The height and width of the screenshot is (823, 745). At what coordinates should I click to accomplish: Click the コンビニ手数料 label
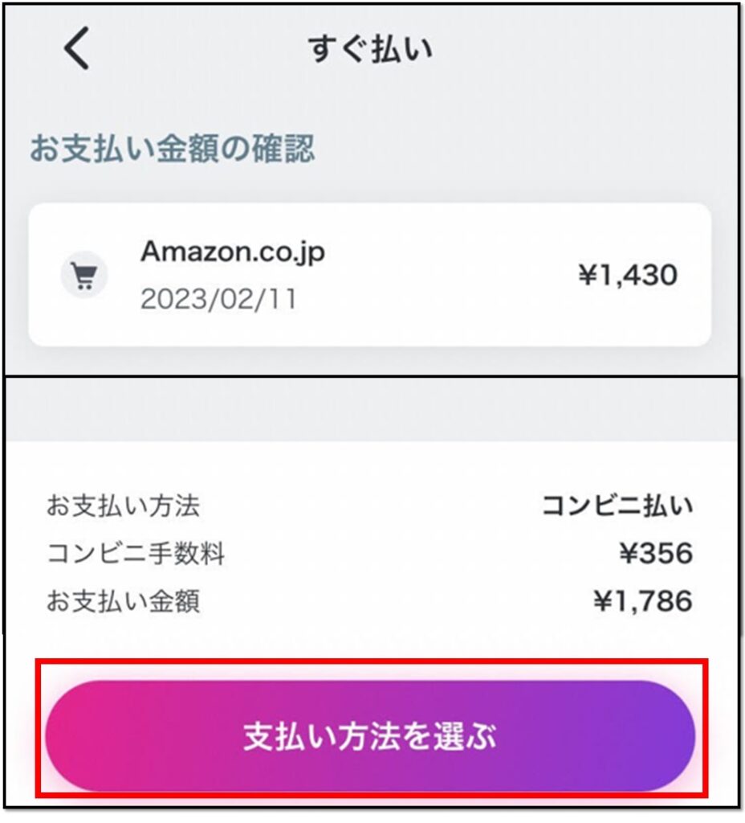(x=135, y=554)
